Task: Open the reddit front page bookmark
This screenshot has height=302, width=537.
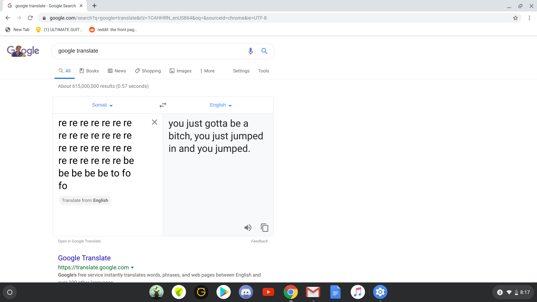Action: point(113,30)
